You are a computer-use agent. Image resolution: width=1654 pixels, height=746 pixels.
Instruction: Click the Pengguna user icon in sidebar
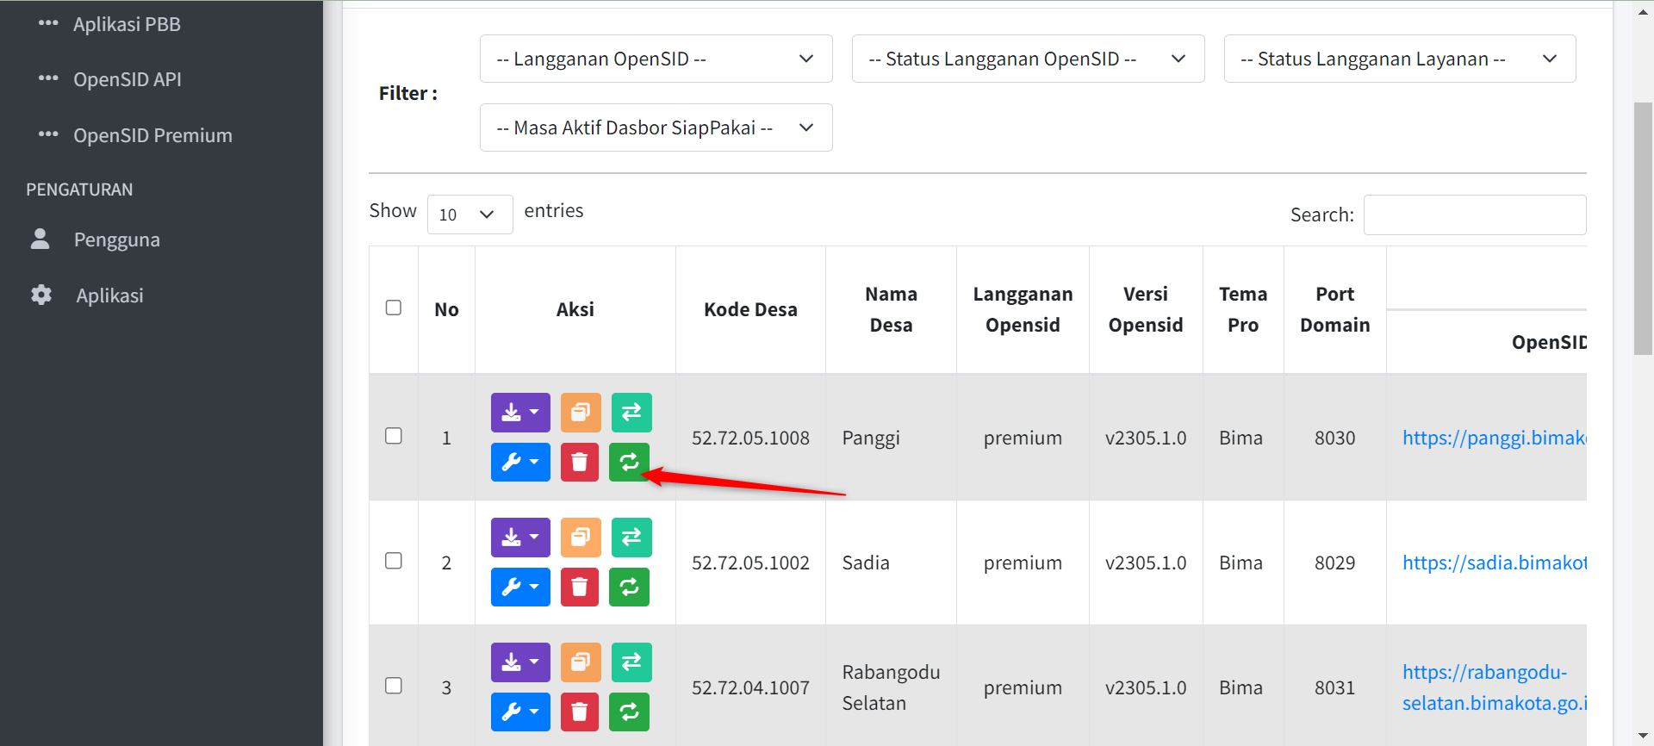point(40,239)
